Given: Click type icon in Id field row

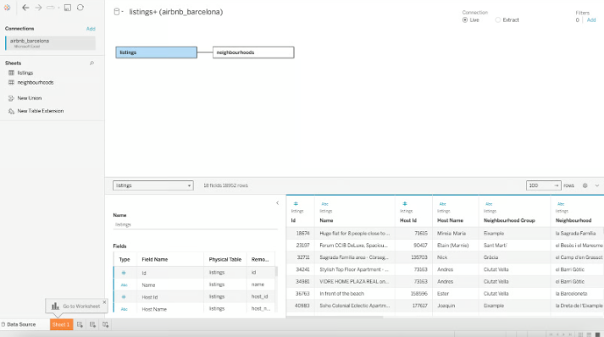Looking at the screenshot, I should coord(124,273).
